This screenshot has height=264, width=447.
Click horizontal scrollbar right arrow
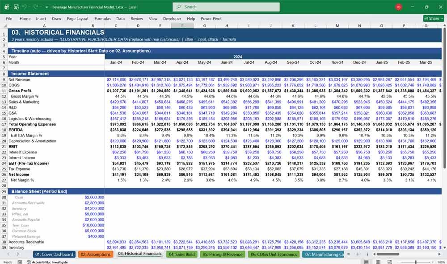(x=439, y=254)
